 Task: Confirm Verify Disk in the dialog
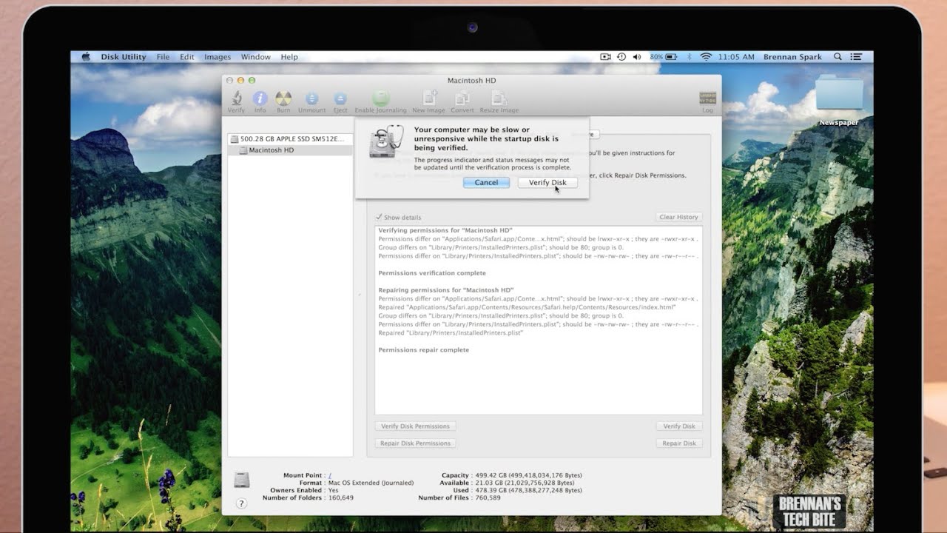pyautogui.click(x=547, y=182)
